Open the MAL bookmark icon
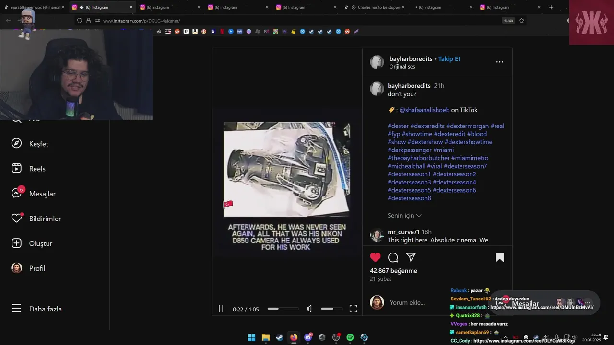 tap(240, 31)
